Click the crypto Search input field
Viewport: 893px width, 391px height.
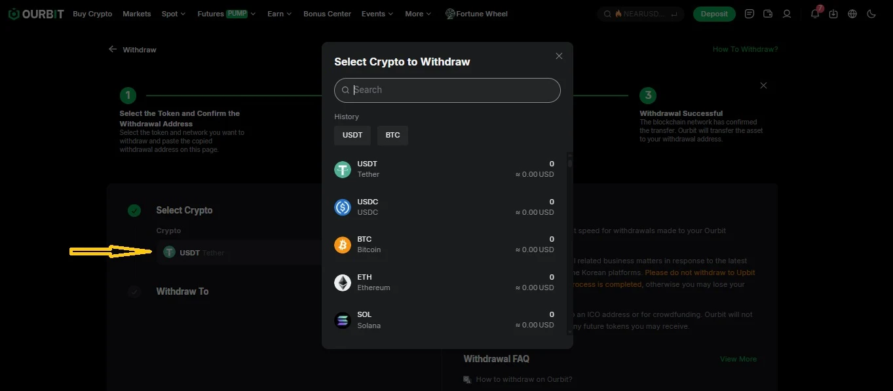(447, 90)
